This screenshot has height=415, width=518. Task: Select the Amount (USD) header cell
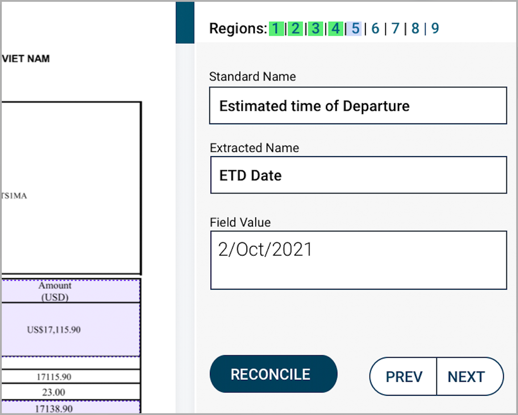tap(71, 291)
